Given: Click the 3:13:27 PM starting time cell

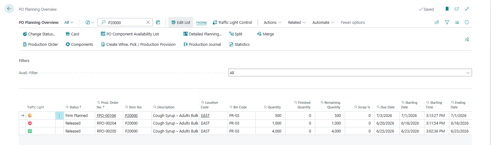Looking at the screenshot, I should coord(436,116).
